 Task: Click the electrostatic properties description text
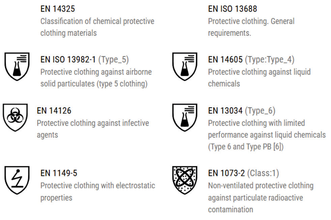(x=97, y=191)
